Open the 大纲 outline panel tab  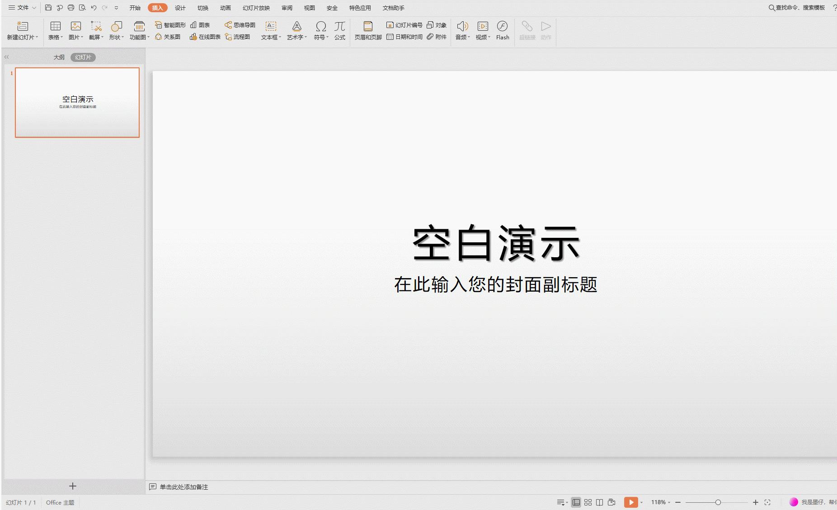tap(59, 57)
